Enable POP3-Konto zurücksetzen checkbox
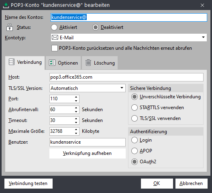 55,48
